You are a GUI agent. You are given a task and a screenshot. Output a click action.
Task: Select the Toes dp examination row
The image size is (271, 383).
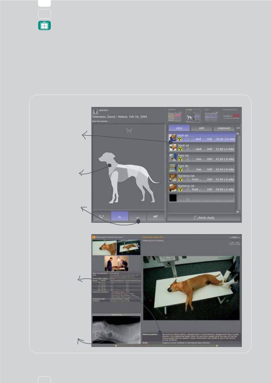[x=202, y=168]
